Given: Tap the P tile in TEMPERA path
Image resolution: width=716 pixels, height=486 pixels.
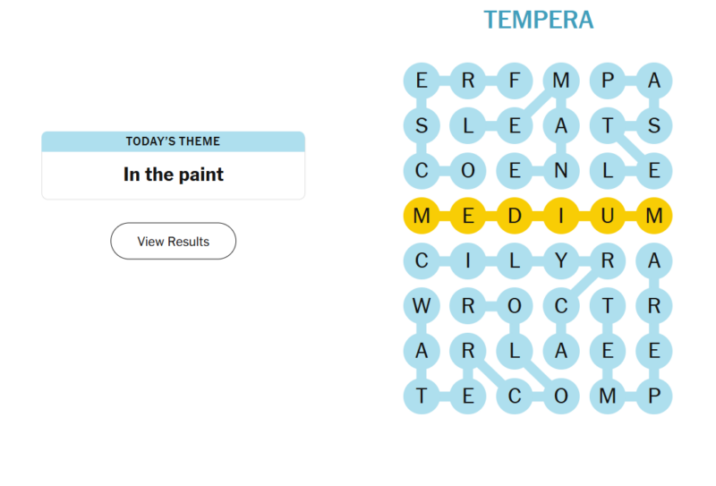Looking at the screenshot, I should click(x=653, y=396).
